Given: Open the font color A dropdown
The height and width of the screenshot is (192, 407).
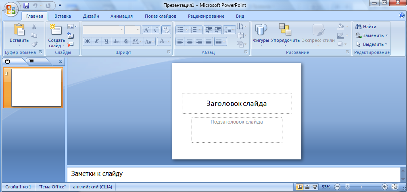Looking at the screenshot, I should (164, 41).
